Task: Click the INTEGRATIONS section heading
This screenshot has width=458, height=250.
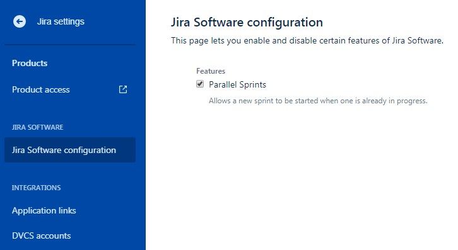Action: [x=36, y=188]
